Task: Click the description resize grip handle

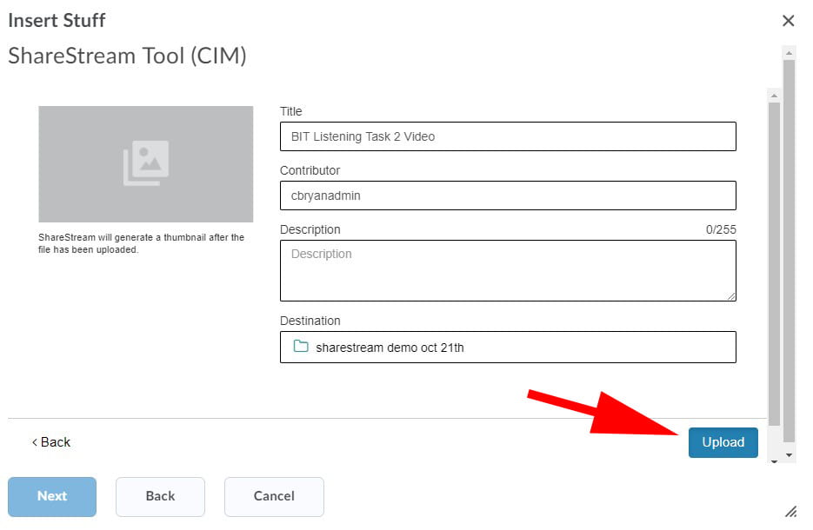Action: point(731,296)
